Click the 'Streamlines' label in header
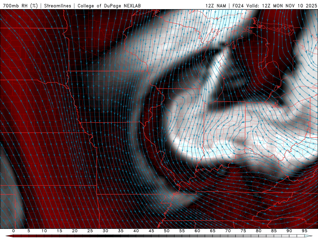318x238 pixels. (58, 6)
